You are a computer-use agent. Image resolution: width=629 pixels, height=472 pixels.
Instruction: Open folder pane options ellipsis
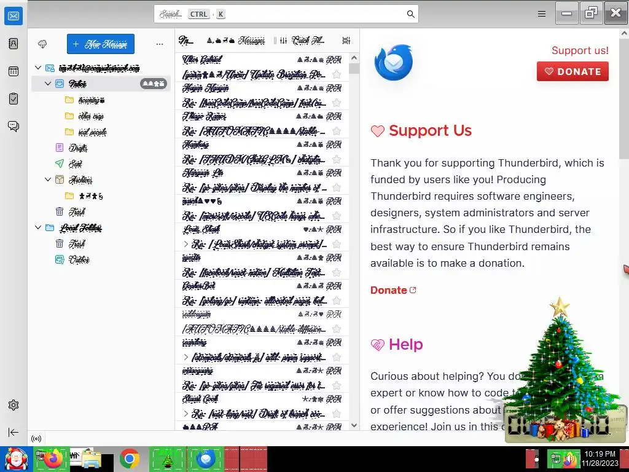pos(160,44)
